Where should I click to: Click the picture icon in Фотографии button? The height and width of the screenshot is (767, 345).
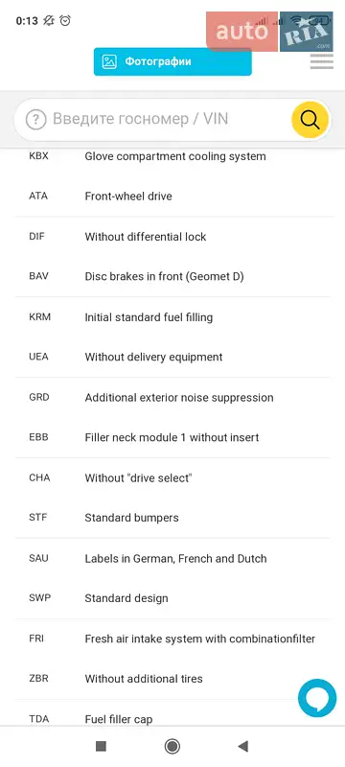click(109, 61)
